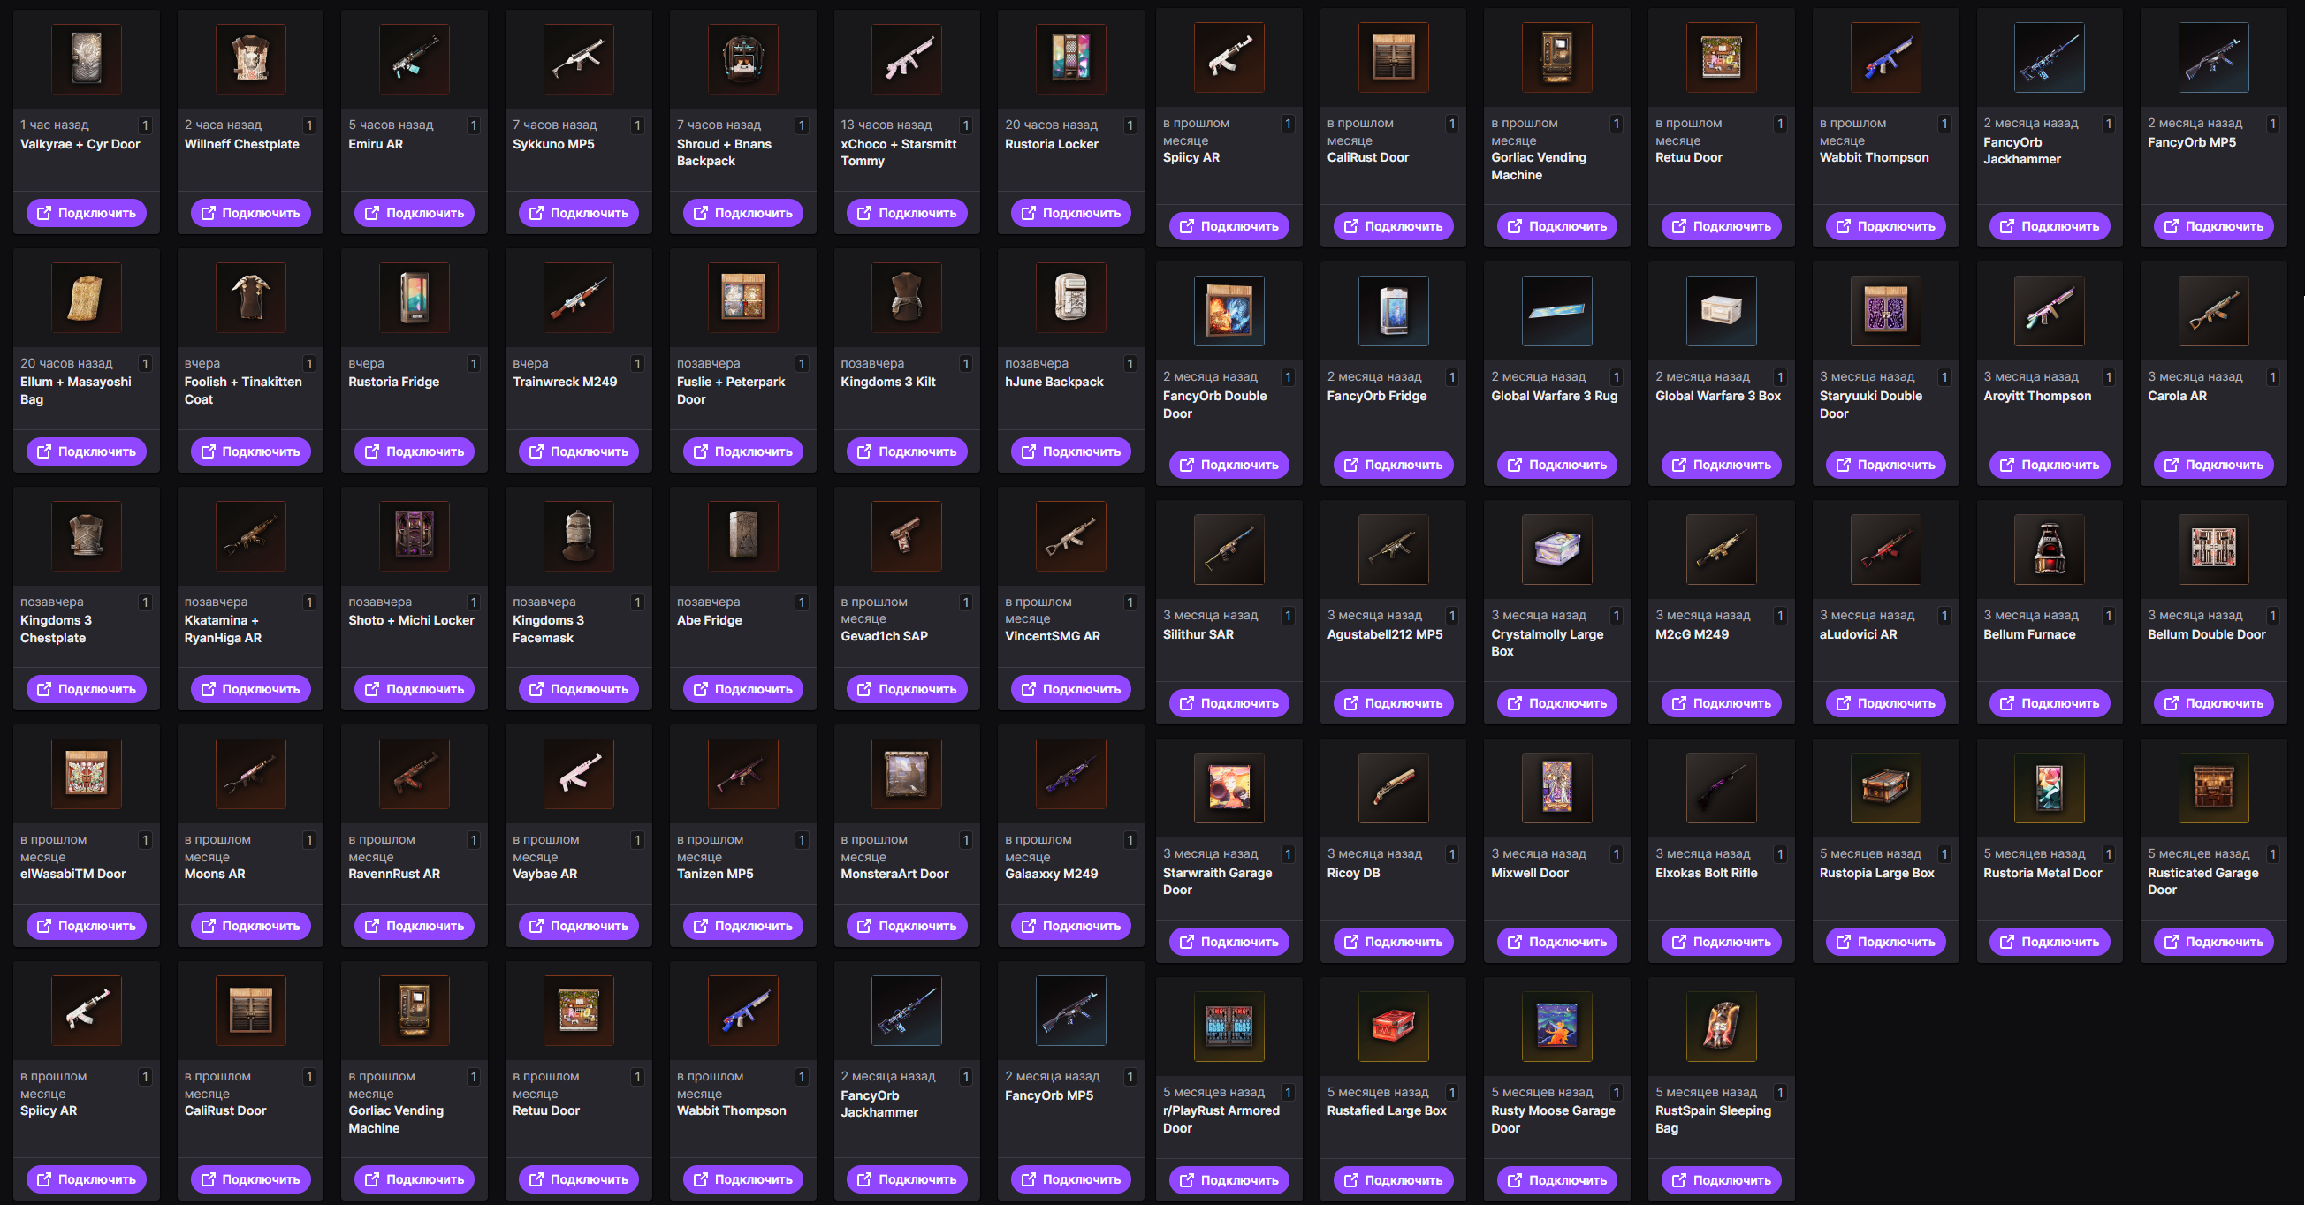Click Подключить under Ricoy DB
Image resolution: width=2305 pixels, height=1205 pixels.
pos(1393,941)
